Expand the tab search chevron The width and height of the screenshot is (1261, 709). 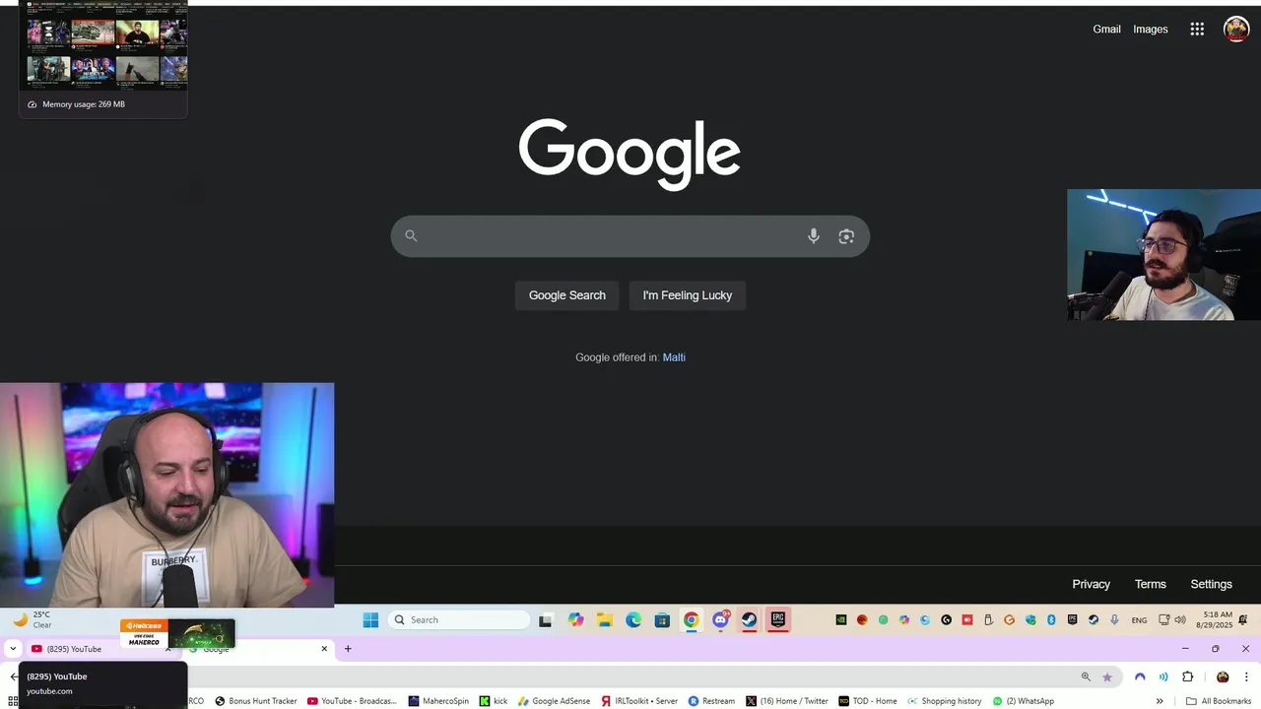pos(12,649)
